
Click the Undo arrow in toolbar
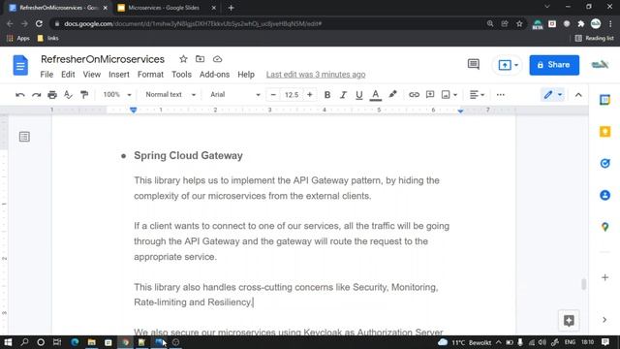20,95
